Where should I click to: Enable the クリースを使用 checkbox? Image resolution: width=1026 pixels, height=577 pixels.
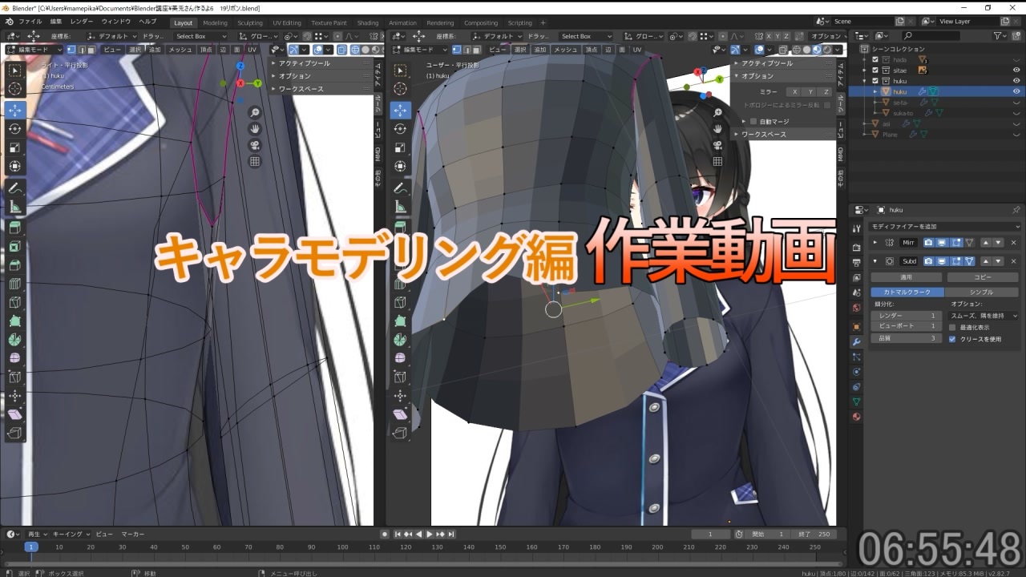pos(952,339)
